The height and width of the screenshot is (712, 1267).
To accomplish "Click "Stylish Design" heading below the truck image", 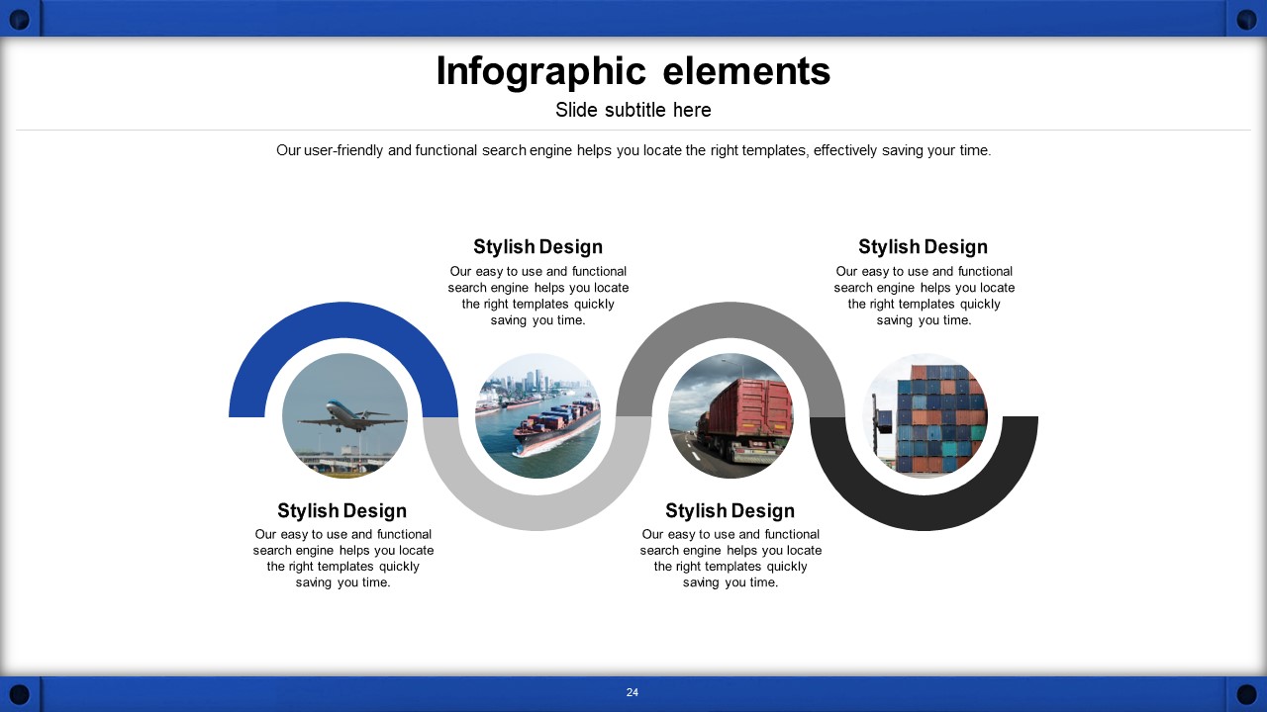I will coord(730,510).
